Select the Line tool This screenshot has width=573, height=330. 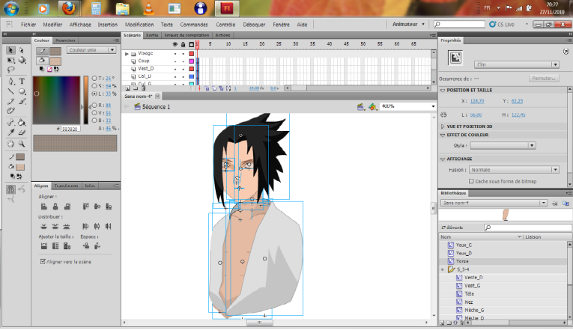tap(10, 91)
